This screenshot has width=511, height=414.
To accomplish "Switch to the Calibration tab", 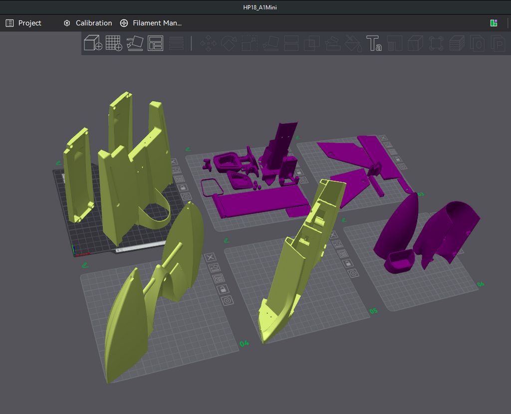I will pyautogui.click(x=88, y=23).
